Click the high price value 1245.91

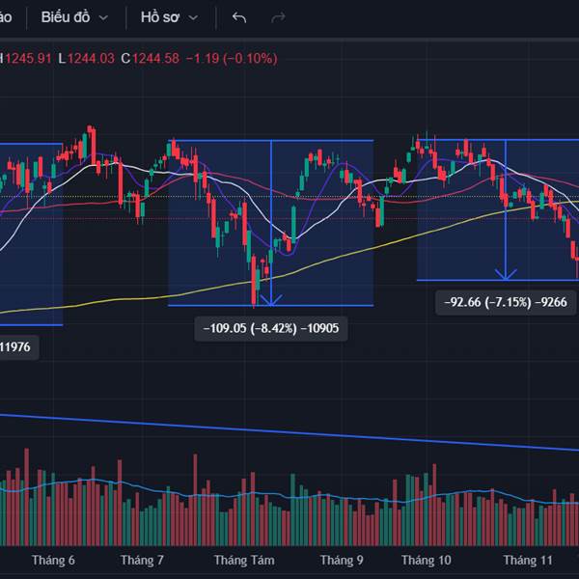(x=29, y=58)
